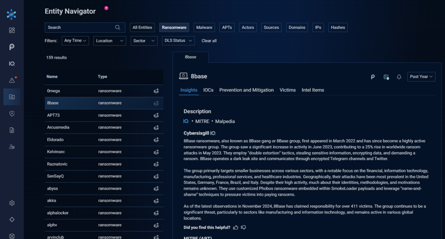The width and height of the screenshot is (445, 239).
Task: Toggle the Malware entity filter
Action: pos(204,27)
